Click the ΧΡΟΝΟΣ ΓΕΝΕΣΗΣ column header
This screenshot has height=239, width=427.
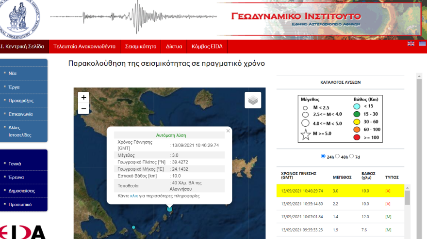pyautogui.click(x=298, y=176)
